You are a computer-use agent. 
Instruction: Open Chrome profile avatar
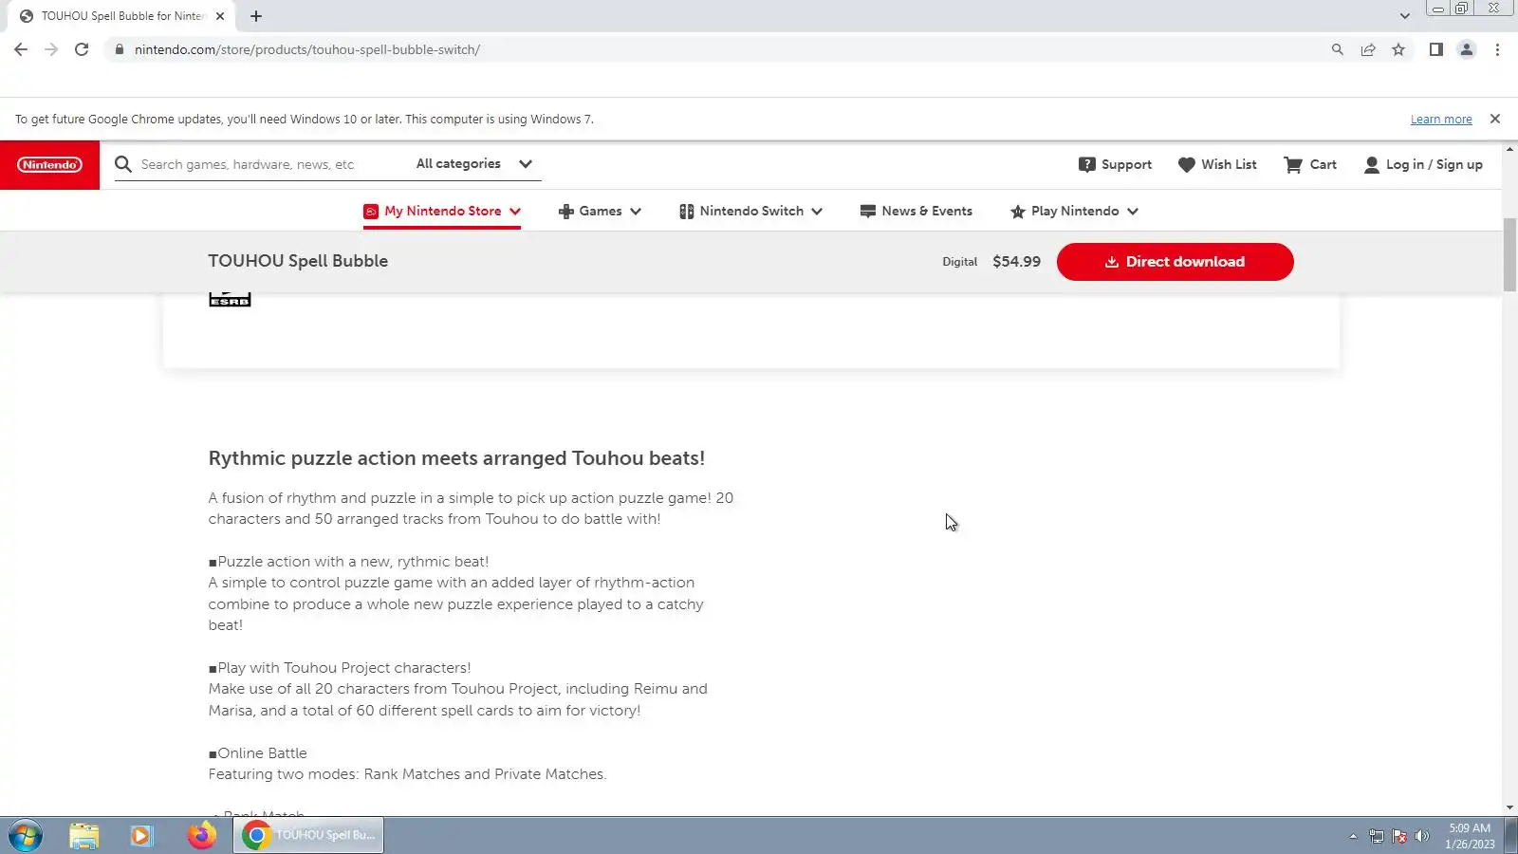pyautogui.click(x=1467, y=49)
